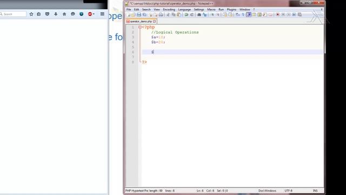Click line number 5 in margin
Viewport: 346px width, 195px height.
133,47
